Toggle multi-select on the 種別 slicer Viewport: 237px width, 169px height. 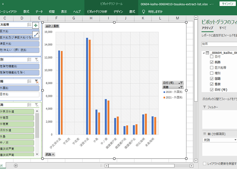click(29, 59)
